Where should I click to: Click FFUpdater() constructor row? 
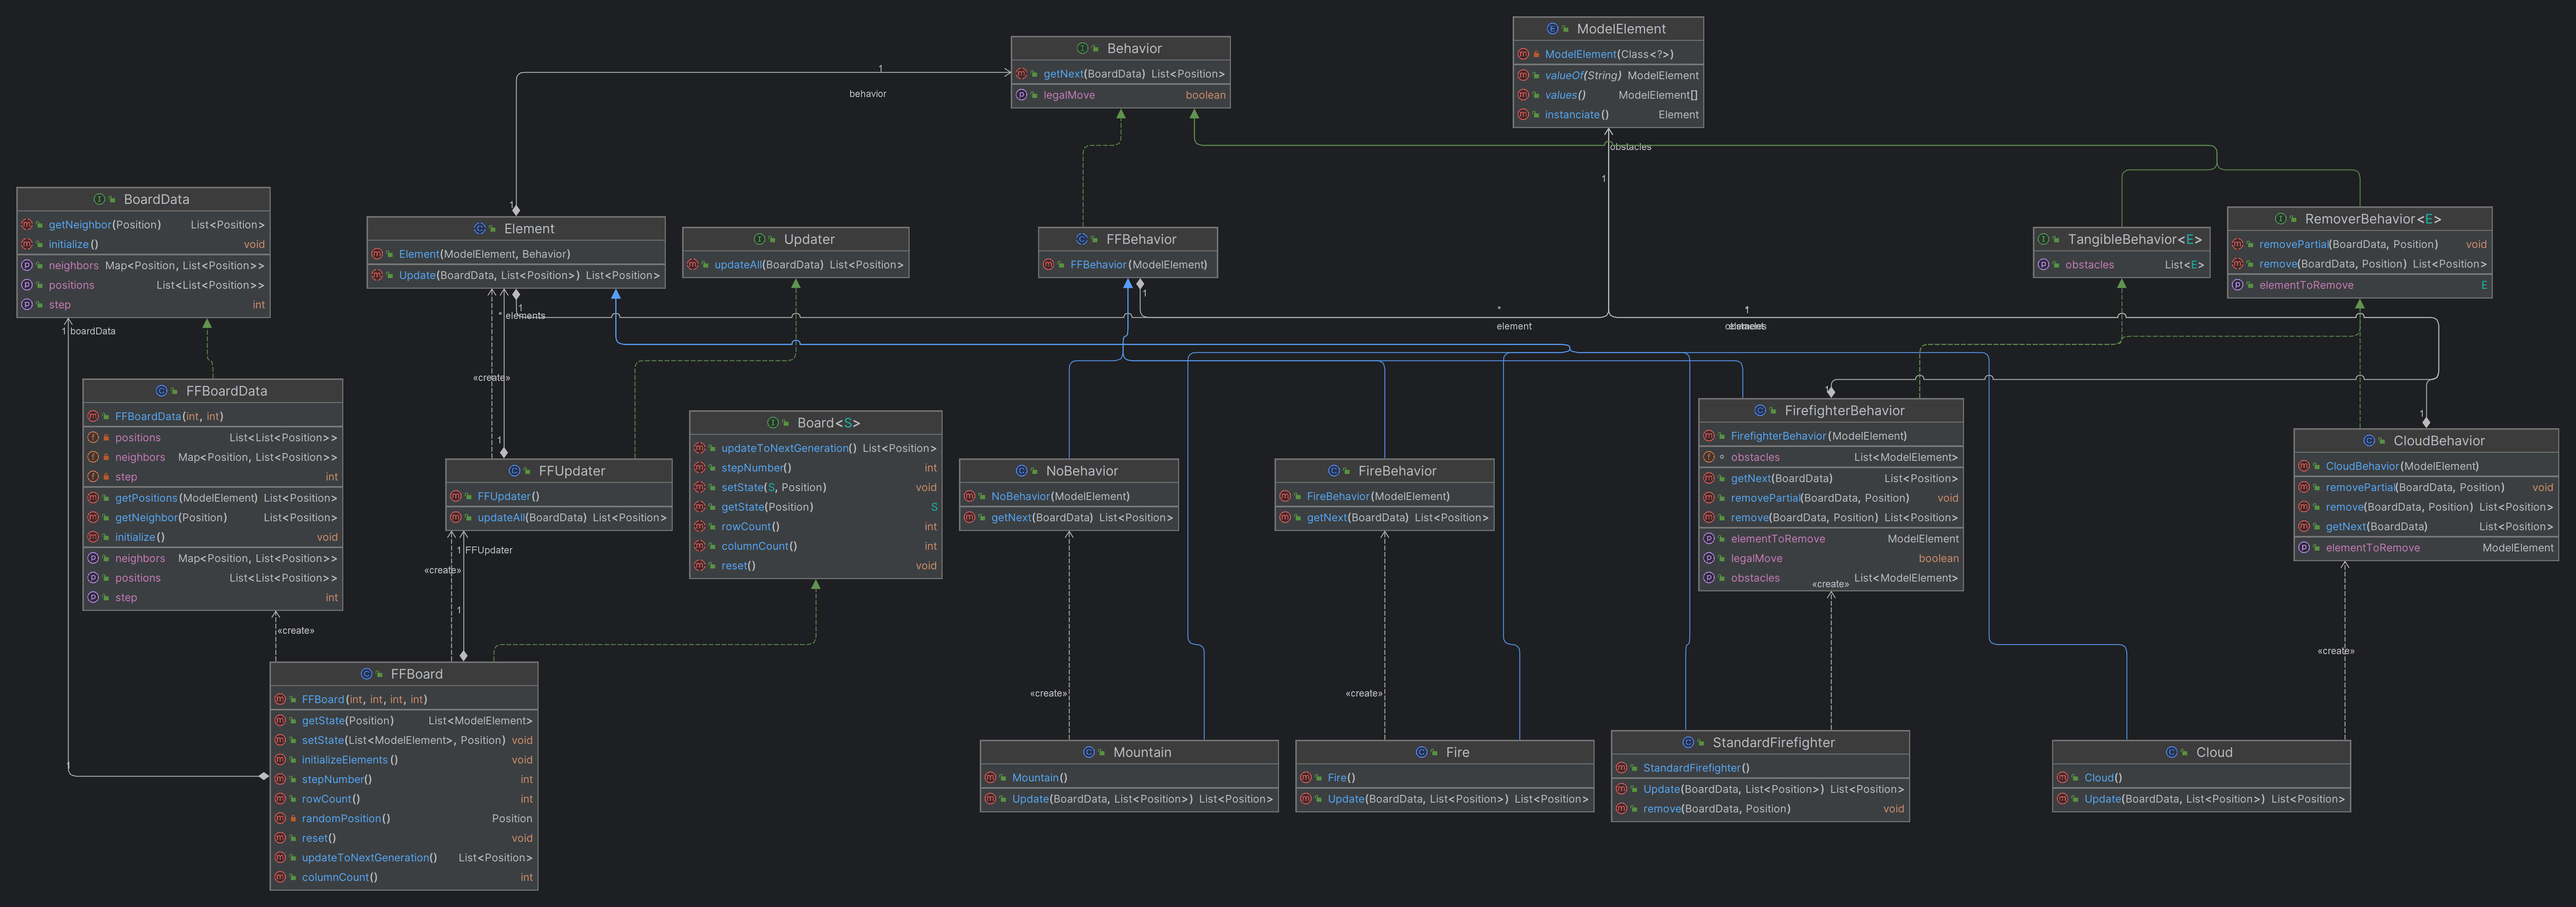coord(559,496)
